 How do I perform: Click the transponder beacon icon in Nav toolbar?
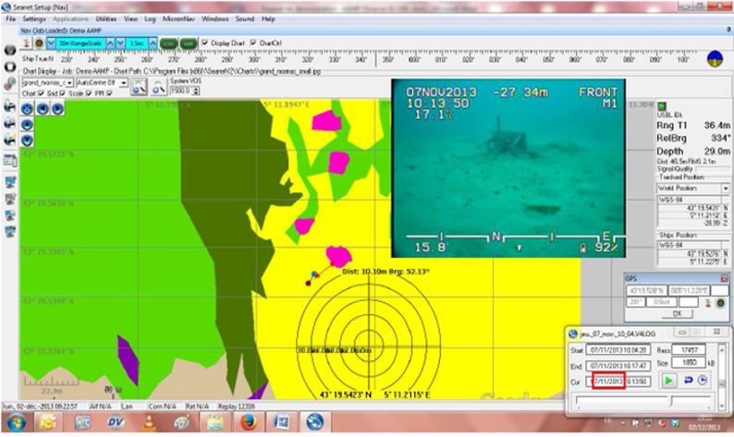click(26, 43)
